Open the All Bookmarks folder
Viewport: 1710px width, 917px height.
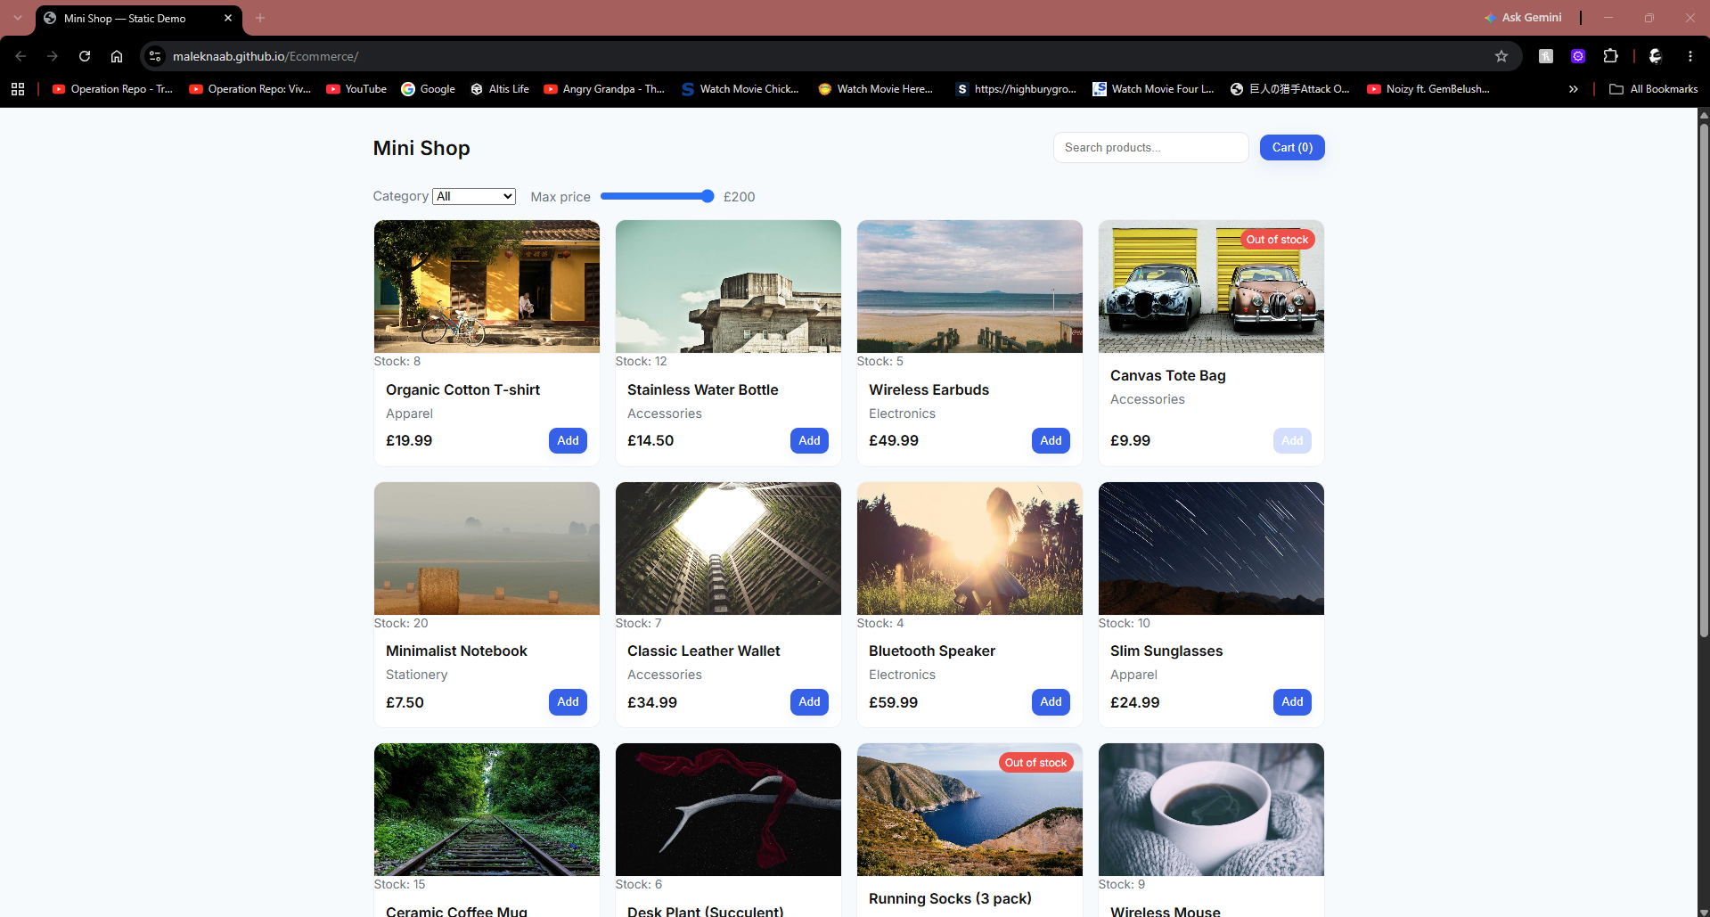click(1654, 89)
